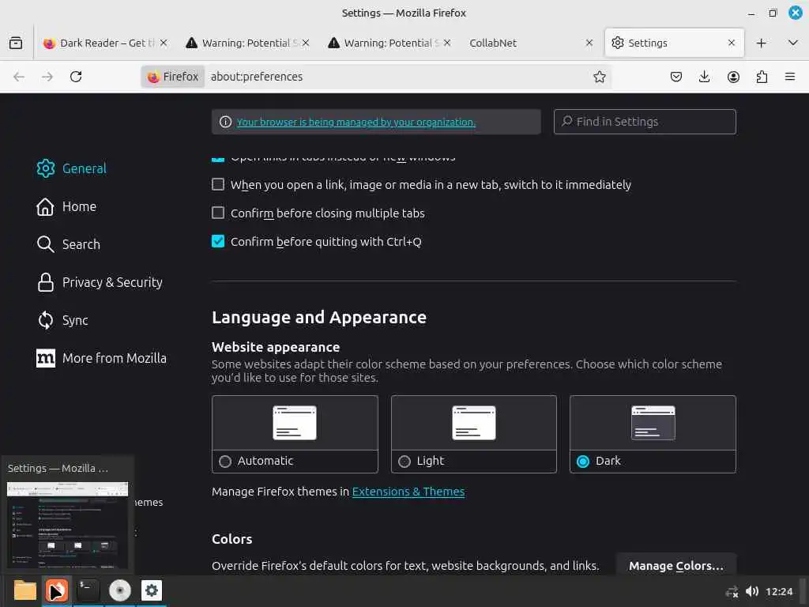Open the managed by your organization link
809x607 pixels.
point(356,123)
